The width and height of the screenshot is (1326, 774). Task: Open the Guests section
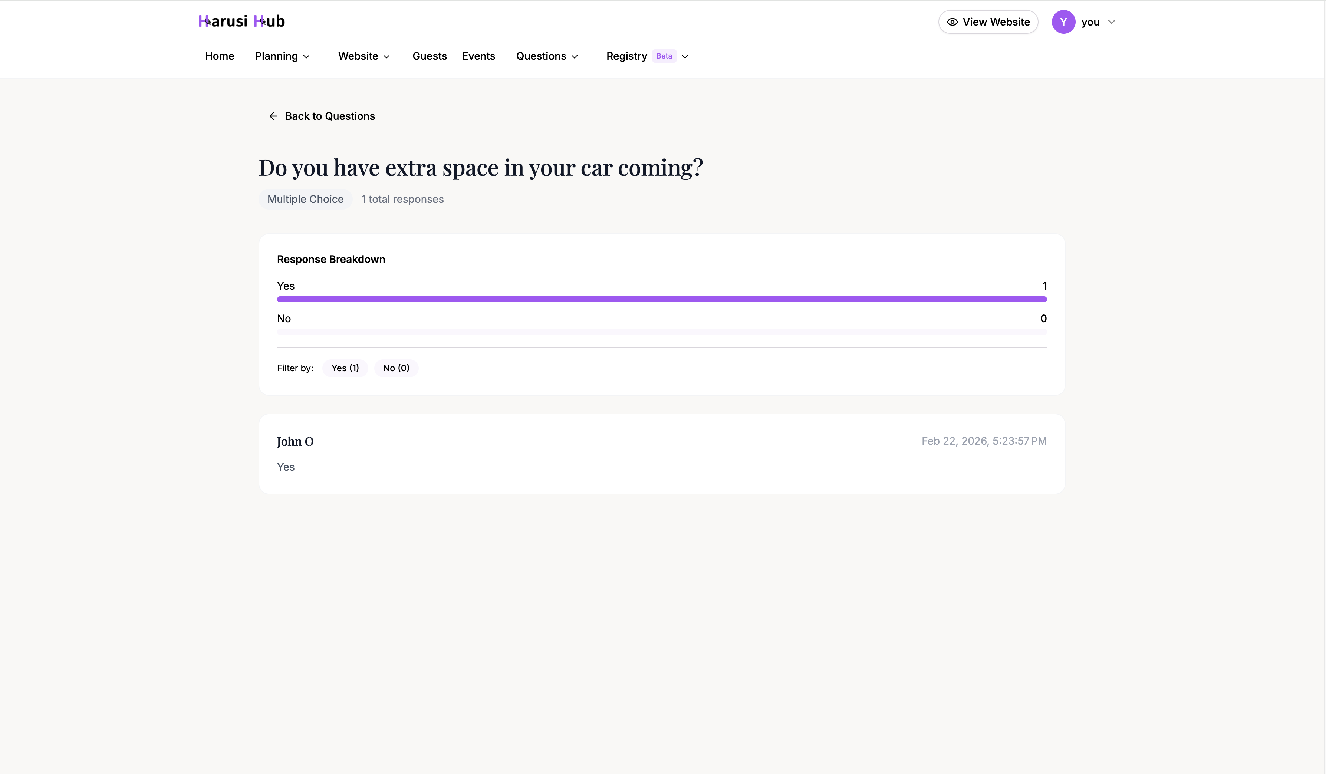430,56
